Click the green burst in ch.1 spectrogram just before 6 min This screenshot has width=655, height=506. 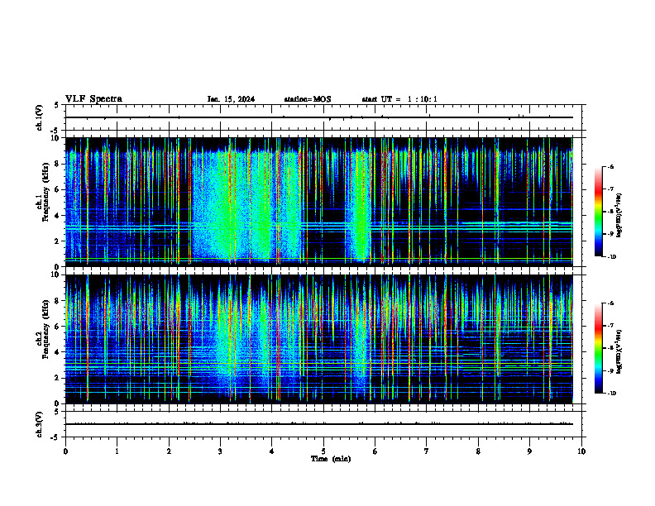[x=359, y=207]
